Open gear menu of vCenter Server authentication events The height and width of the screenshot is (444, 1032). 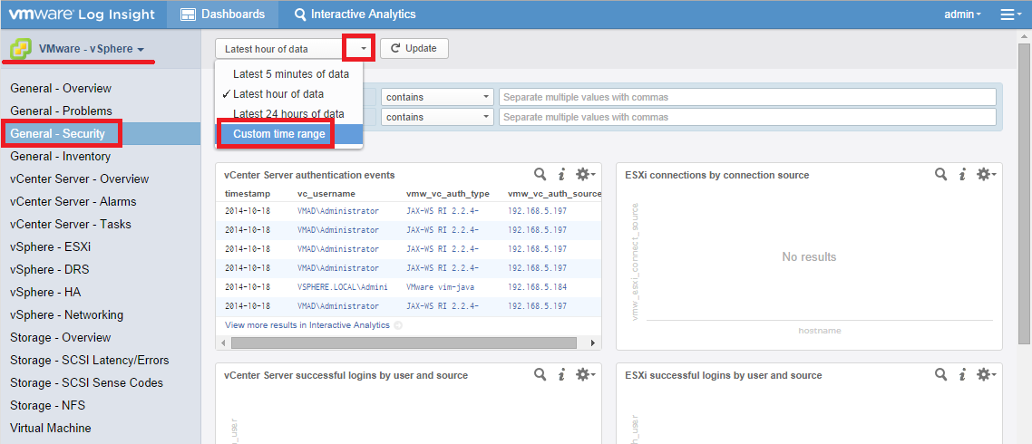[585, 174]
